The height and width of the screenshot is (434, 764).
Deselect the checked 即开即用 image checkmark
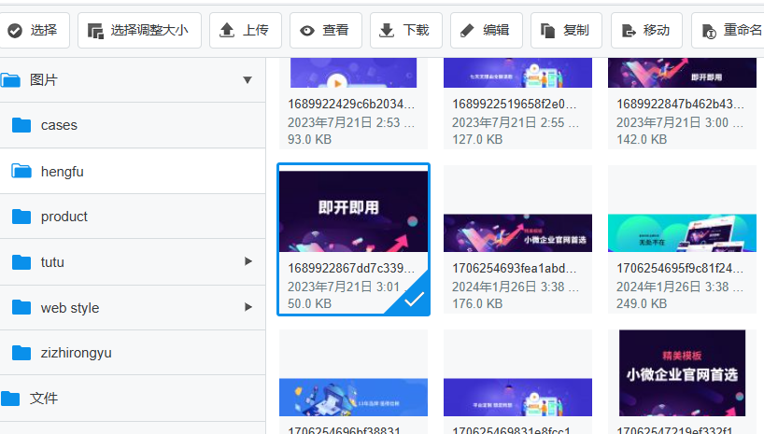tap(413, 299)
